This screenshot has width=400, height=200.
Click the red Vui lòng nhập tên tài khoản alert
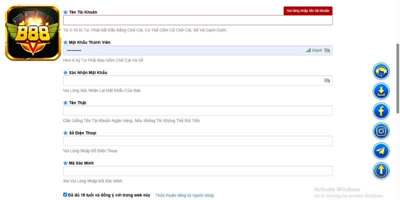coord(307,10)
